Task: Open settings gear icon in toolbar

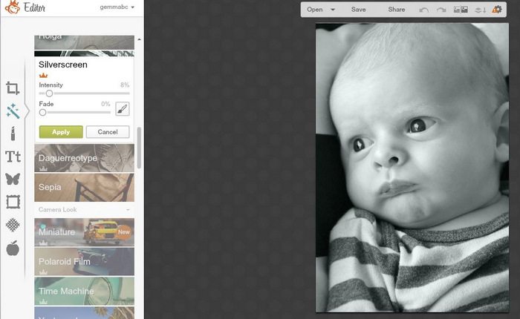Action: point(497,10)
